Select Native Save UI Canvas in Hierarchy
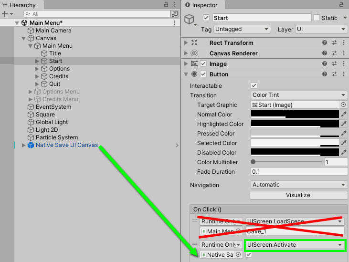Image resolution: width=349 pixels, height=262 pixels. tap(66, 145)
